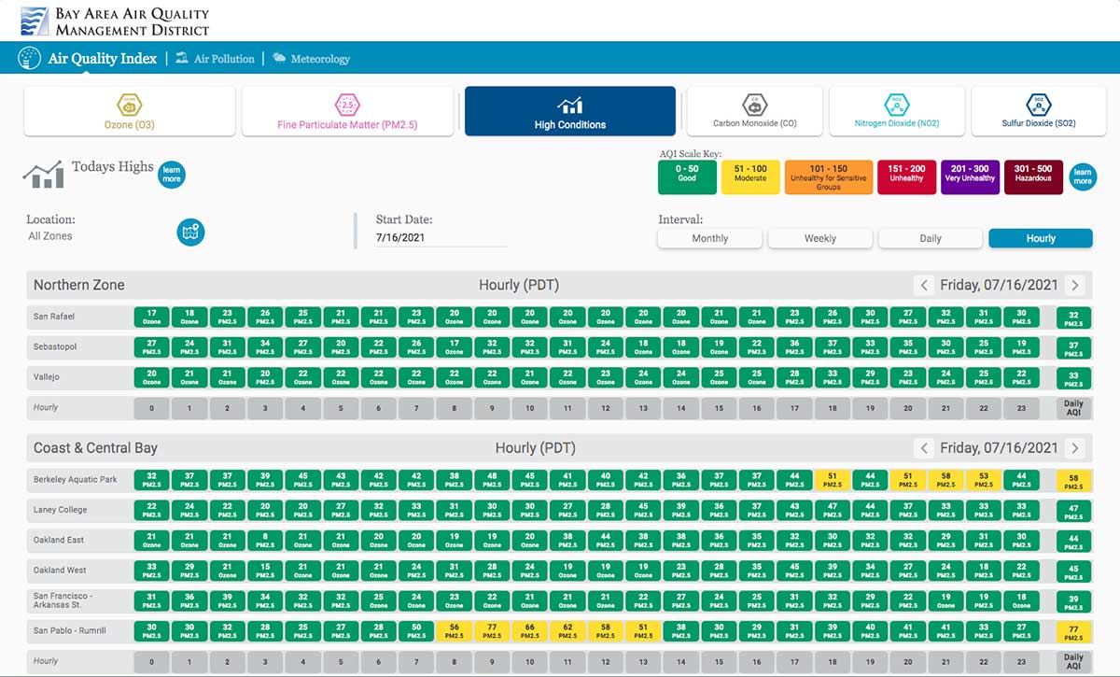This screenshot has height=677, width=1120.
Task: Go to previous day in Northern Zone
Action: pos(924,285)
